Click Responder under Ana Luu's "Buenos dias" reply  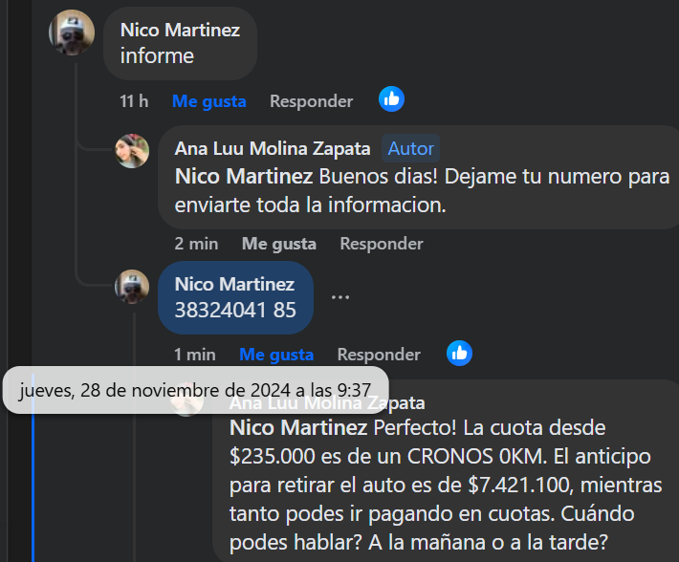click(x=381, y=244)
